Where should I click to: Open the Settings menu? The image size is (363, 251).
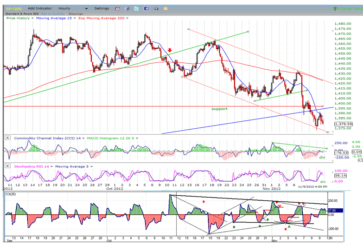click(102, 8)
